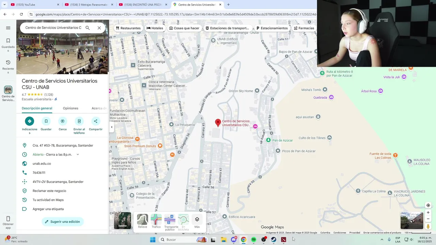Open a new Chrome tab with plus
The height and width of the screenshot is (245, 436).
[228, 5]
